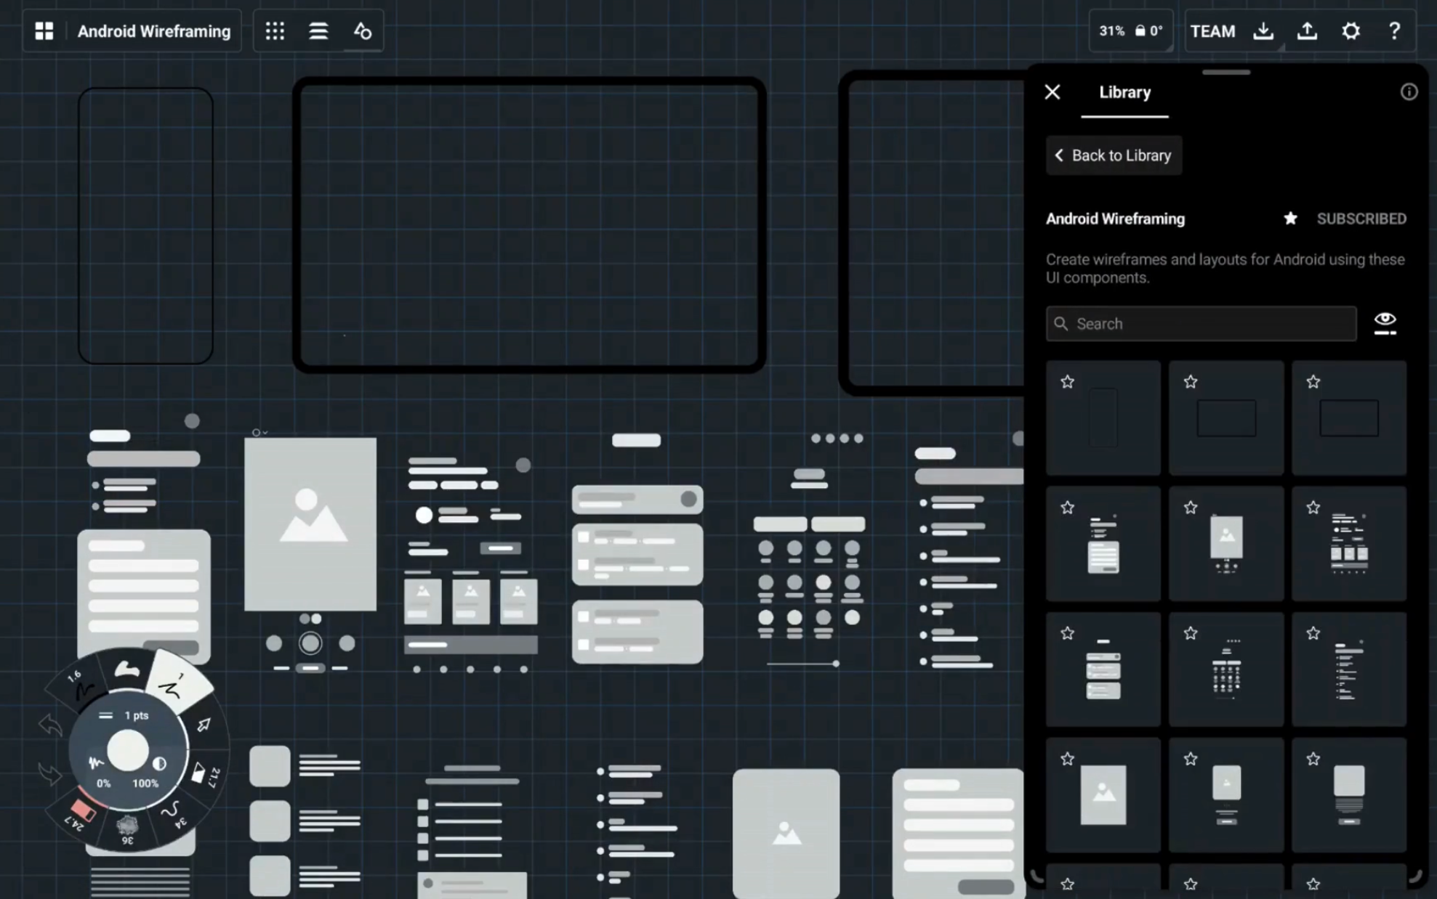Toggle the filled star beside SUBSCRIBED

point(1290,218)
